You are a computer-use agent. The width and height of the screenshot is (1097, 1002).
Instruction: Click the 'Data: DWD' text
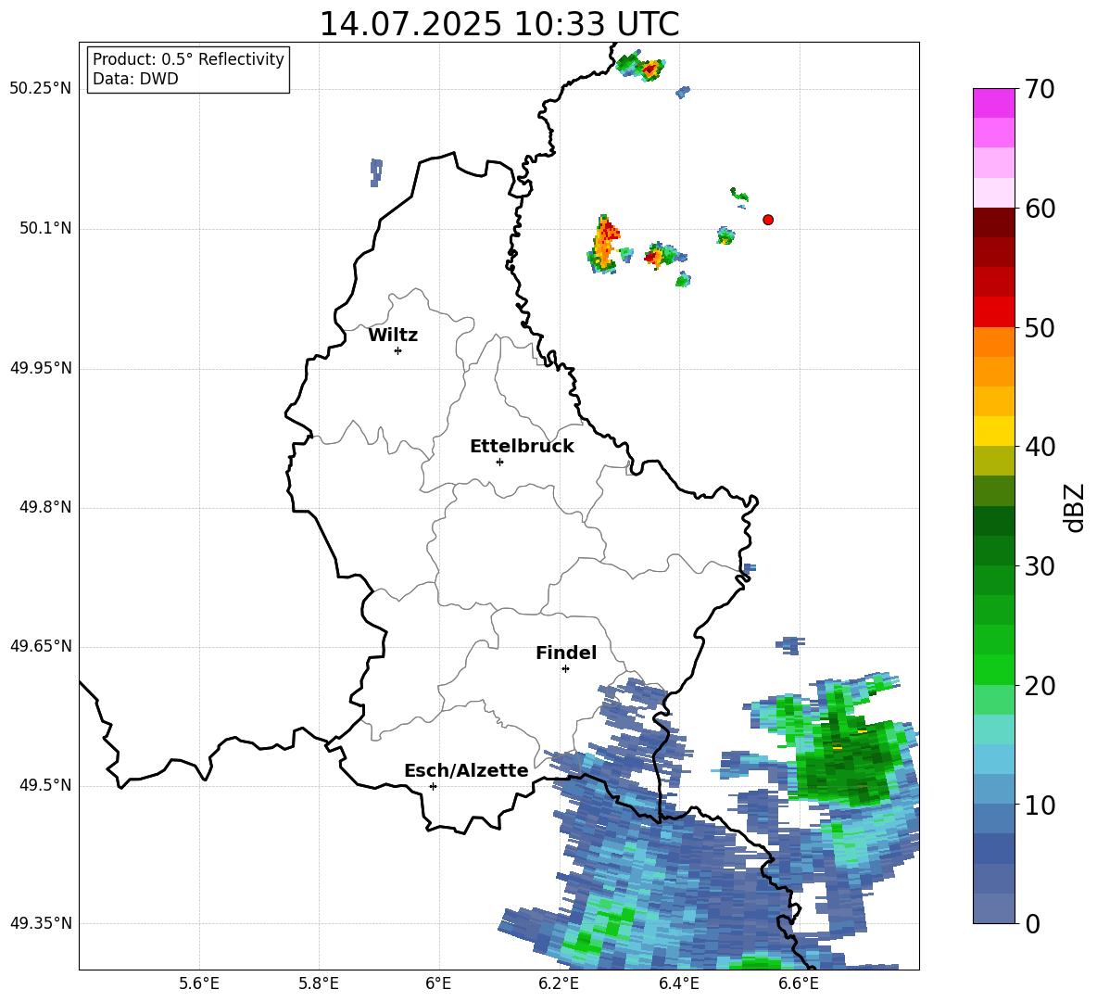(135, 79)
